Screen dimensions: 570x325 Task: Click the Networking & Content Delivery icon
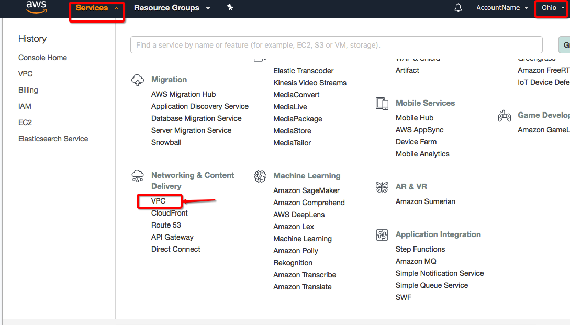pyautogui.click(x=138, y=175)
